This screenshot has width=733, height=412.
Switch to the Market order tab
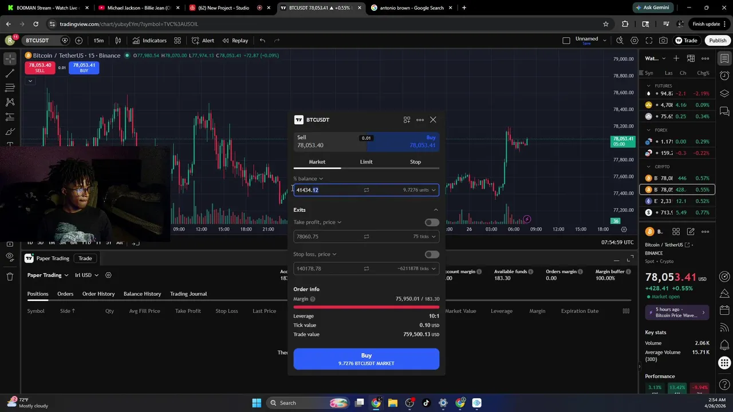pos(317,162)
